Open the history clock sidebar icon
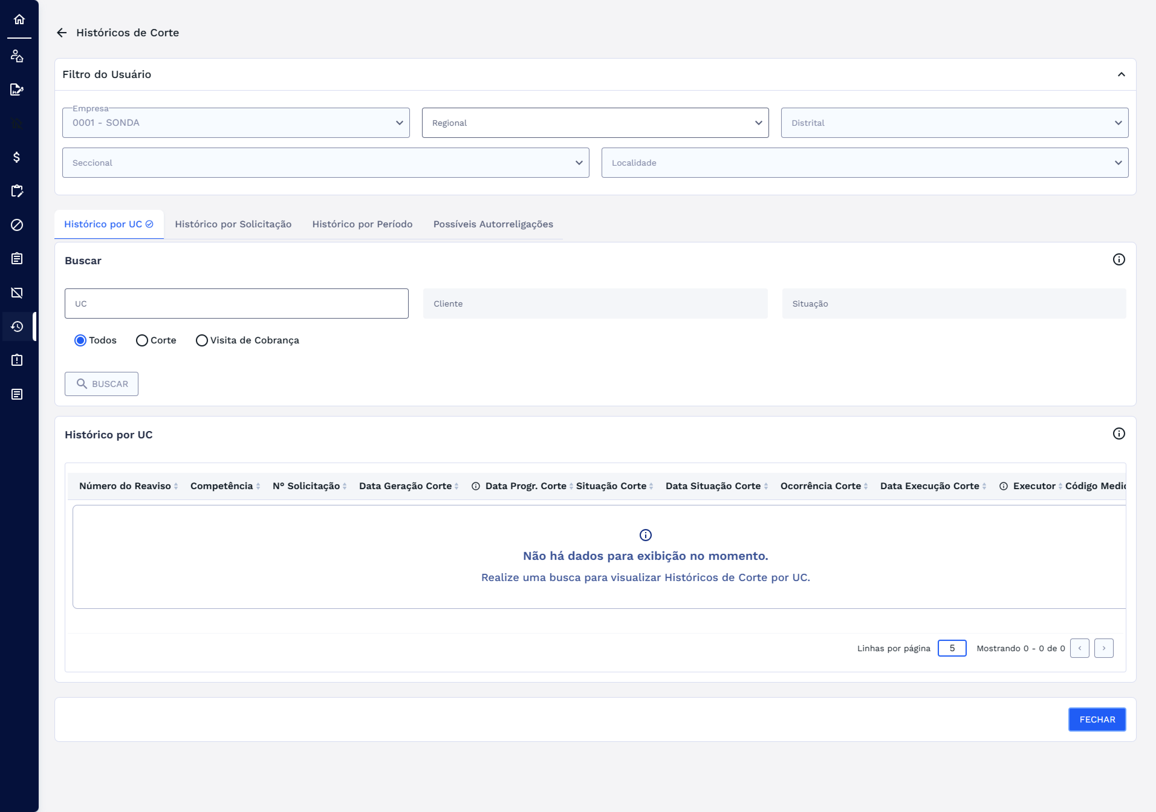 pos(17,327)
